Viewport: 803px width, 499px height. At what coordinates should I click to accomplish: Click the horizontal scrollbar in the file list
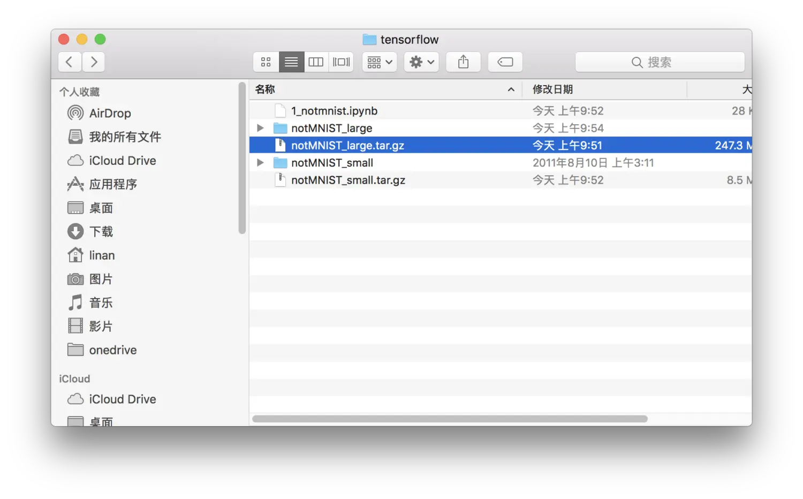(450, 419)
